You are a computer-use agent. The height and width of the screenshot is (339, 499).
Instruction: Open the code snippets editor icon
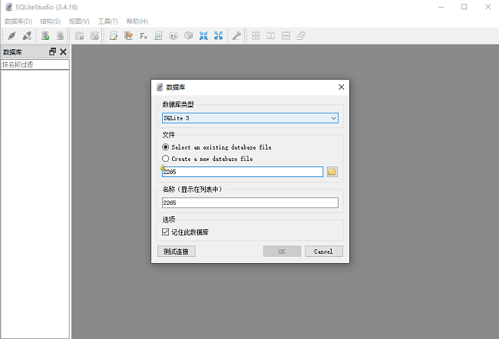click(158, 35)
